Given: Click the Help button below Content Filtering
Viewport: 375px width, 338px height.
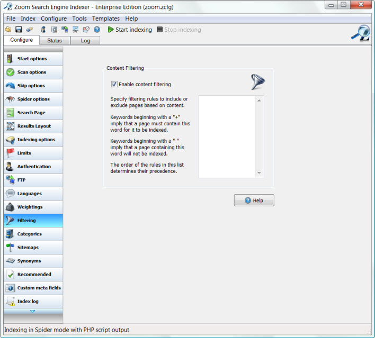Looking at the screenshot, I should tap(254, 200).
